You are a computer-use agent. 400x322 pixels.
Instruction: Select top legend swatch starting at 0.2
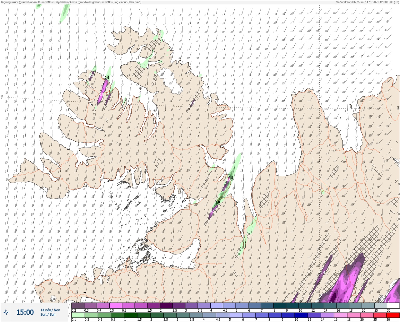click(78, 305)
